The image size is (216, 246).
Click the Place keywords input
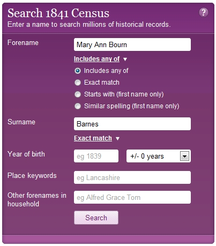132,177
